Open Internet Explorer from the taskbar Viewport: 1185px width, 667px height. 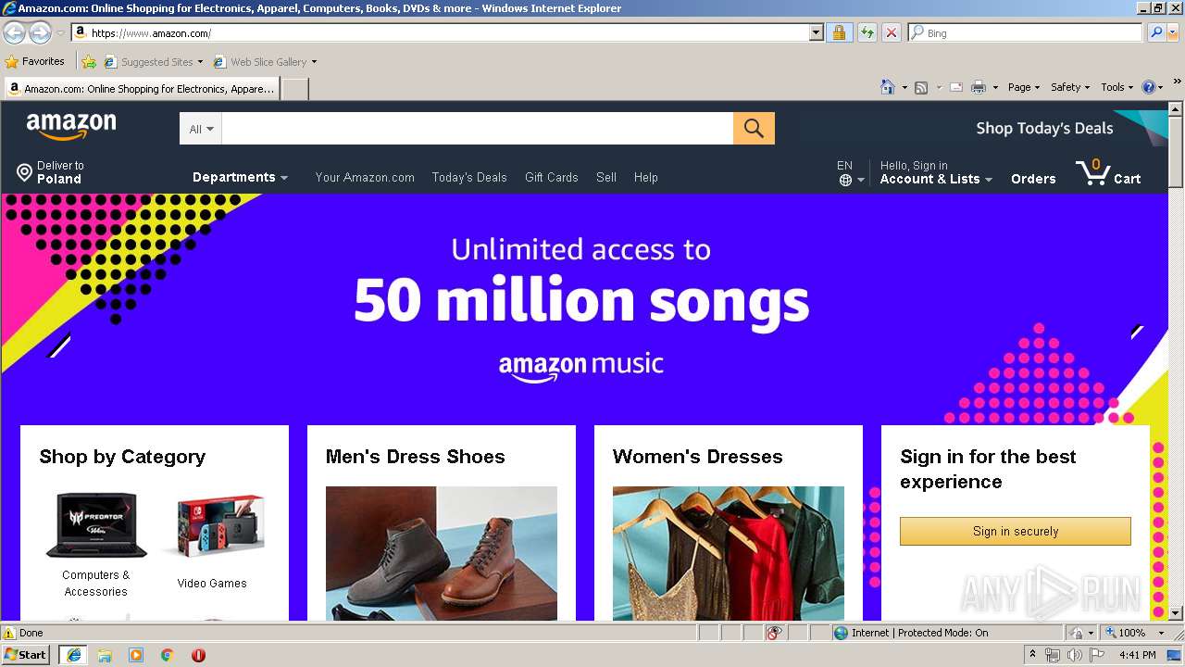pos(73,655)
